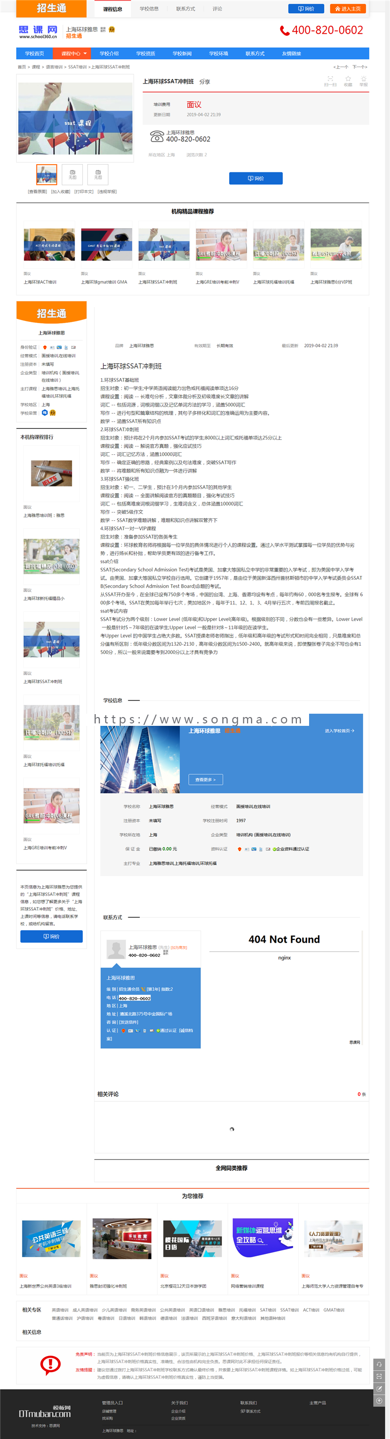
Task: Click the 收藏 star icon
Action: click(348, 79)
